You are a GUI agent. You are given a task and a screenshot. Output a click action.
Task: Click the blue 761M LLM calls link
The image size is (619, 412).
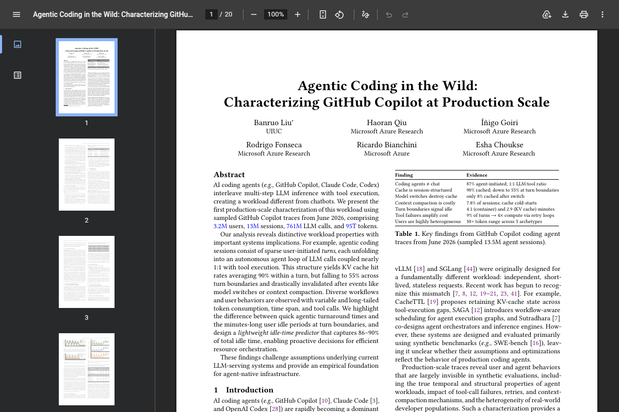(294, 226)
